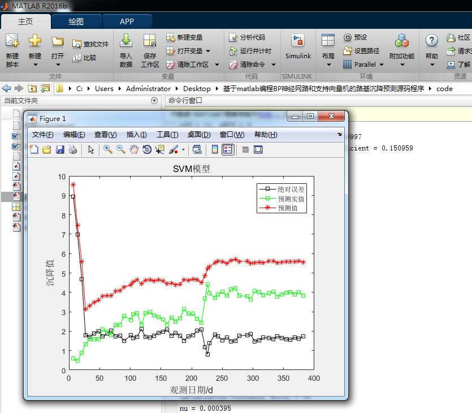Click the dock Figure arrow icon
This screenshot has height=413, width=472.
pyautogui.click(x=340, y=134)
